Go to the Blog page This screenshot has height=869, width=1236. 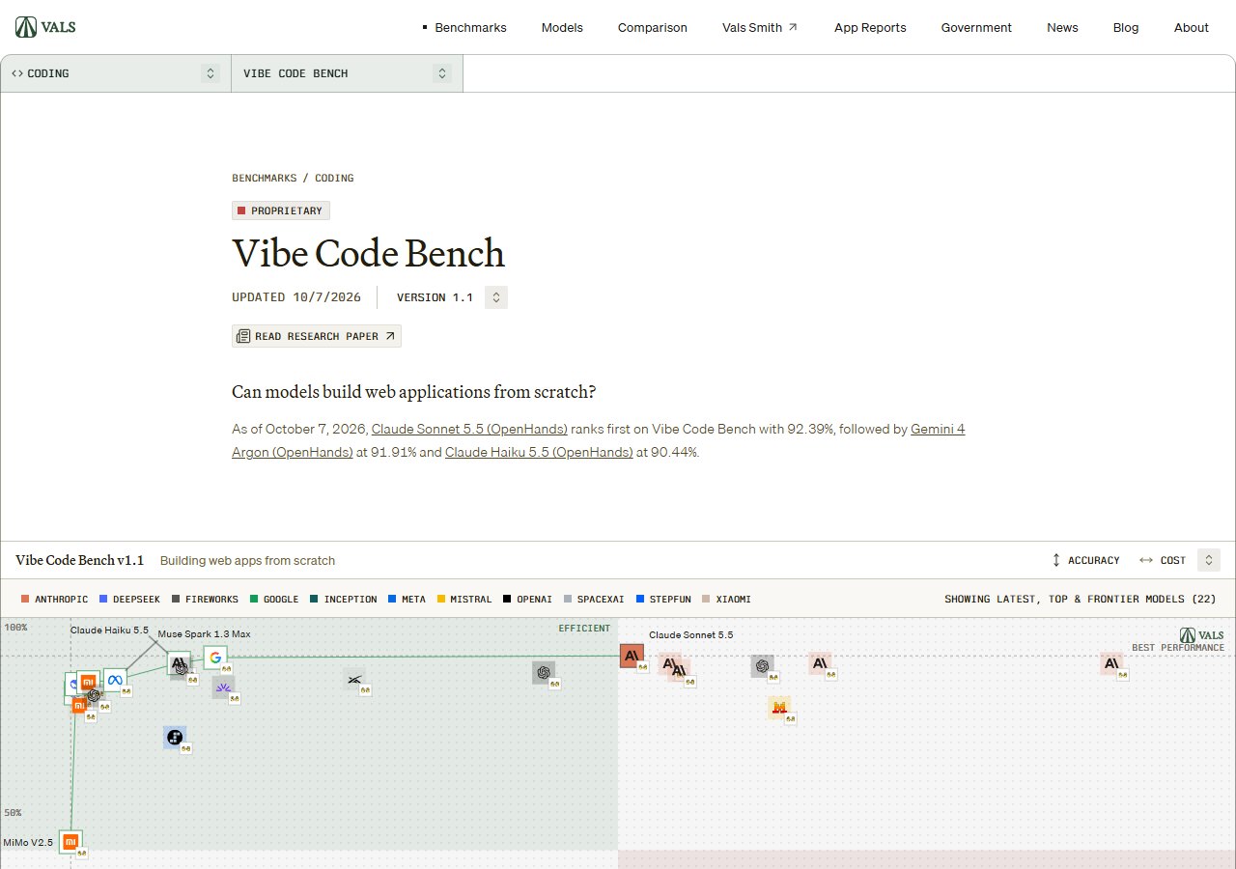1126,27
